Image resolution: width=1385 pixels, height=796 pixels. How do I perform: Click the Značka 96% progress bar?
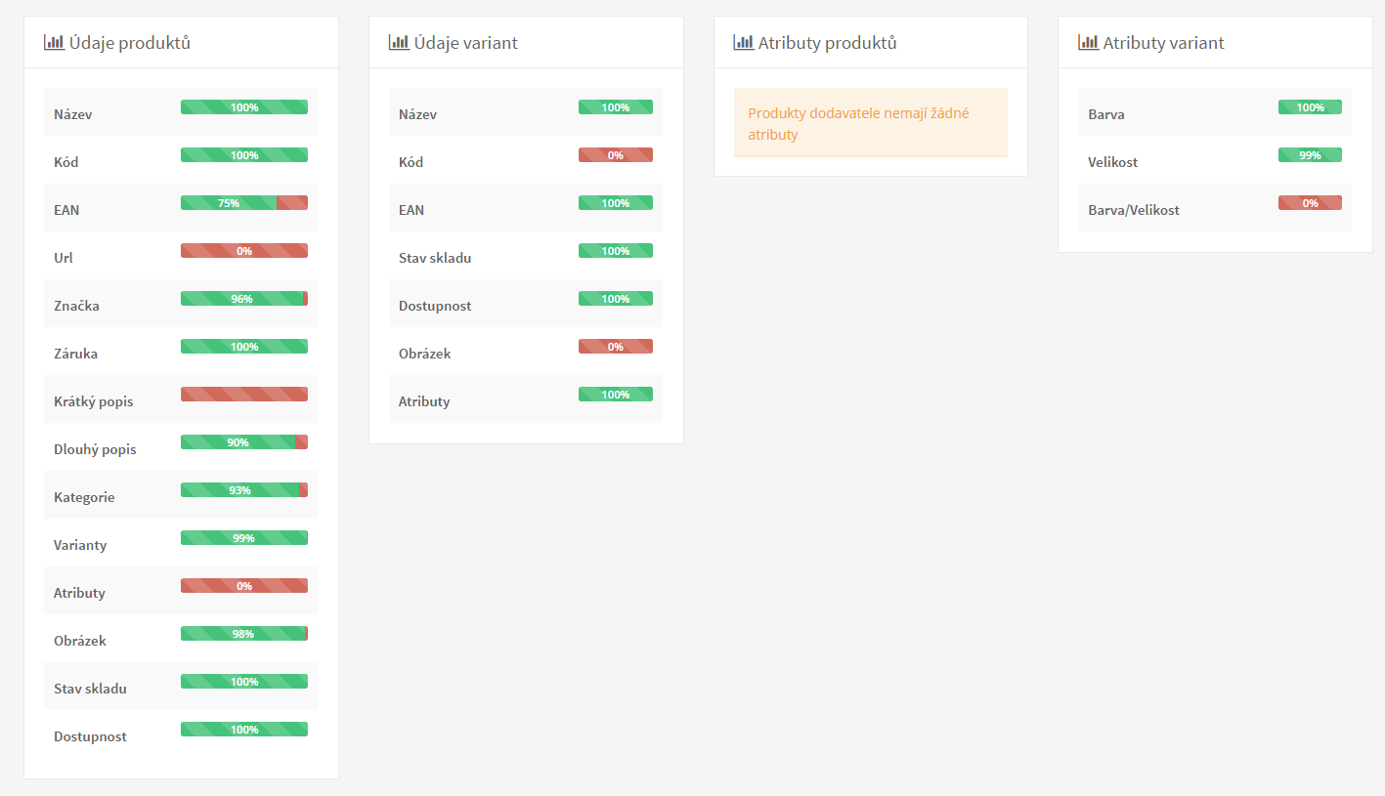click(244, 299)
